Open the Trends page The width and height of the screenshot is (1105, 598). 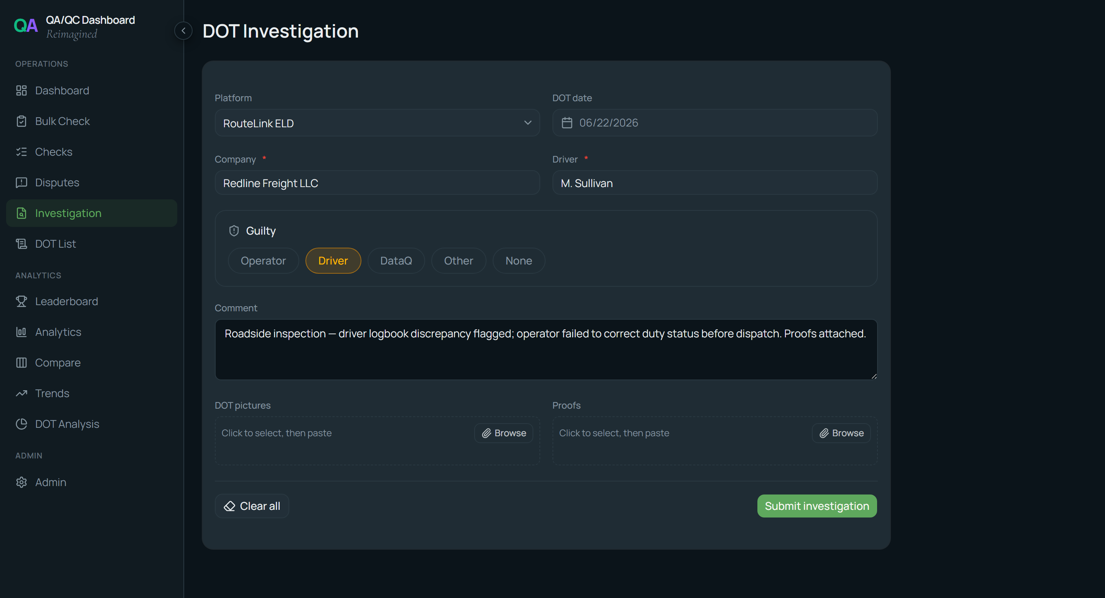point(91,394)
